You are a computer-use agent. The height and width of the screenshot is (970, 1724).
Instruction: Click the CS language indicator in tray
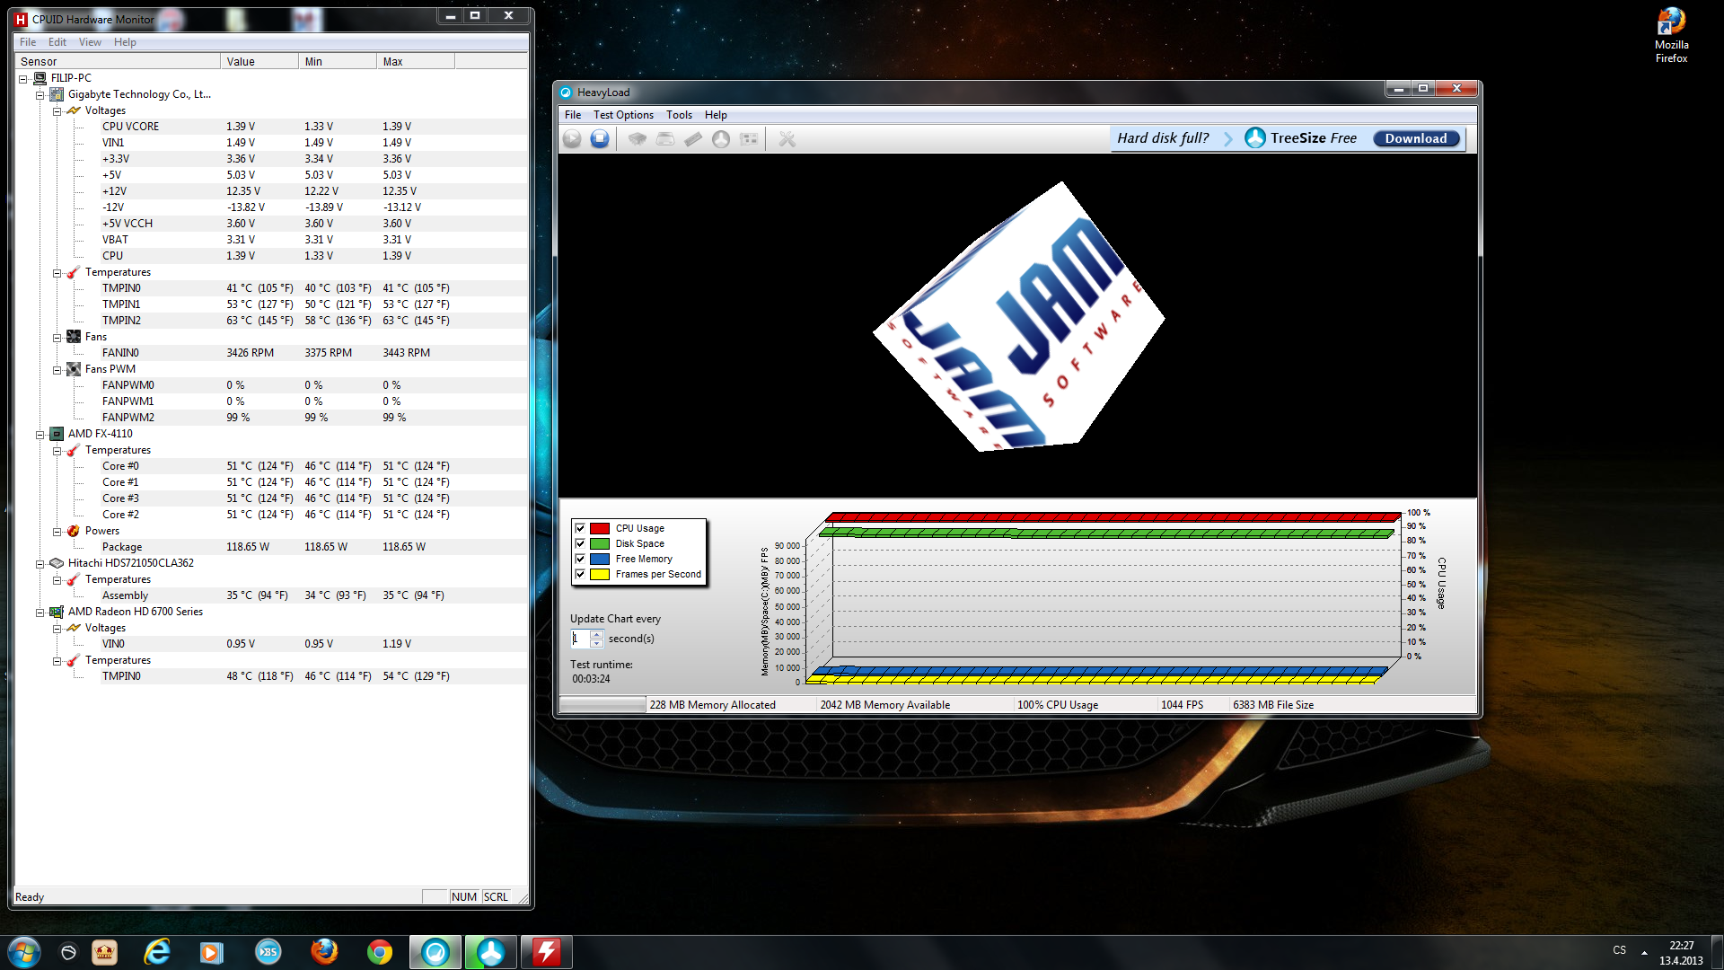coord(1619,950)
